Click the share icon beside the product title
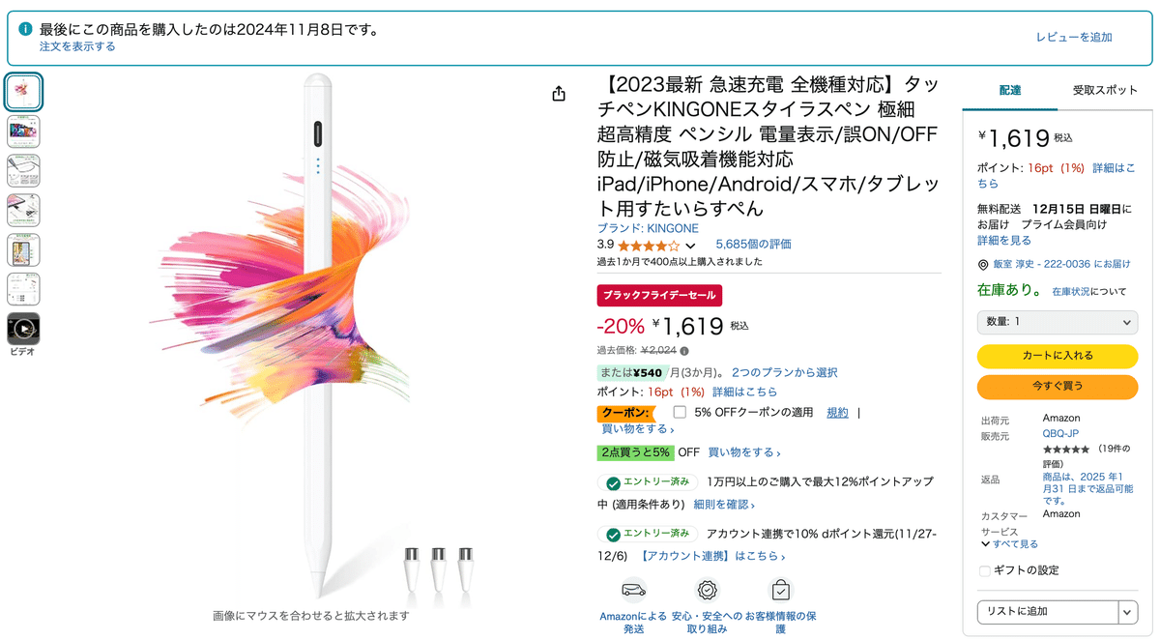The height and width of the screenshot is (640, 1160). (558, 94)
